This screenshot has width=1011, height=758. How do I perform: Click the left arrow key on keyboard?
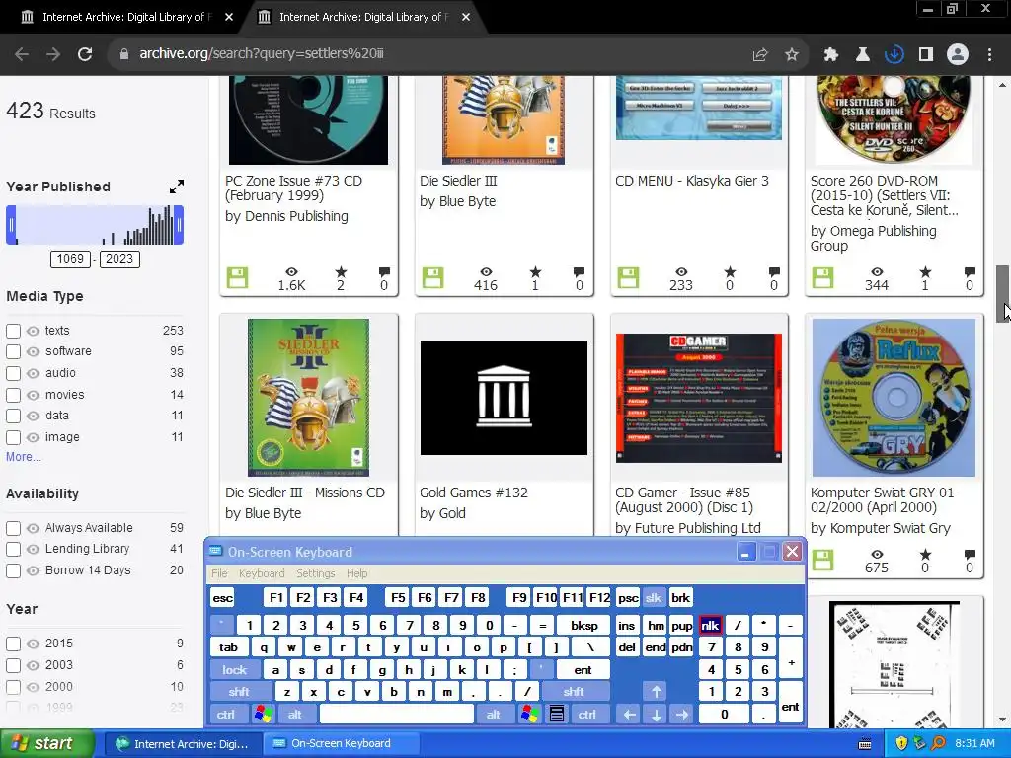629,715
